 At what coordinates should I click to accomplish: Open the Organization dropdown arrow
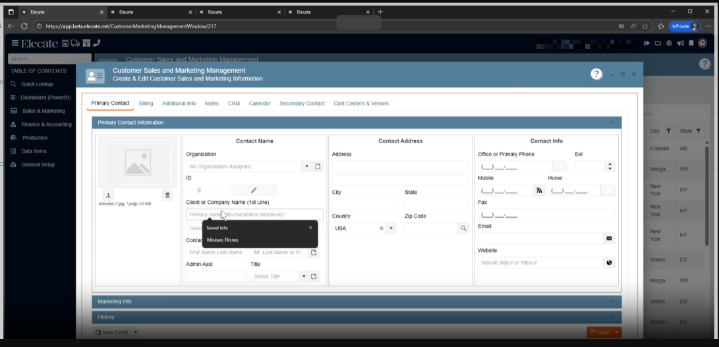(x=306, y=166)
